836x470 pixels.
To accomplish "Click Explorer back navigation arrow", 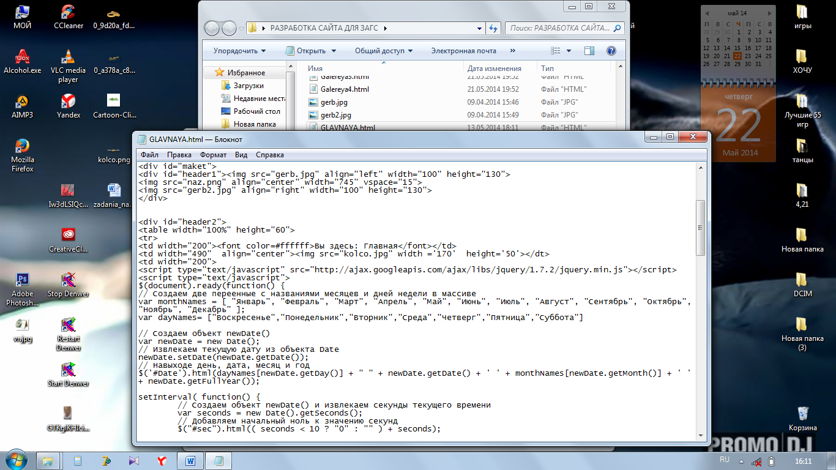I will click(212, 28).
